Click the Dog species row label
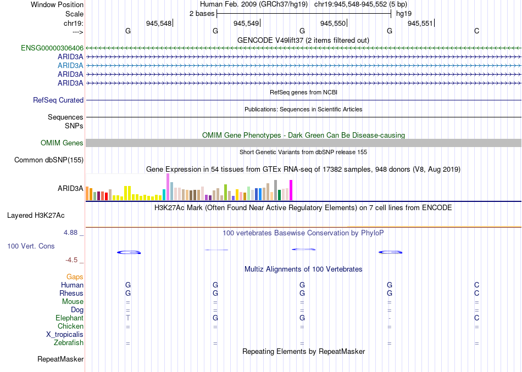The width and height of the screenshot is (522, 372). [x=77, y=310]
